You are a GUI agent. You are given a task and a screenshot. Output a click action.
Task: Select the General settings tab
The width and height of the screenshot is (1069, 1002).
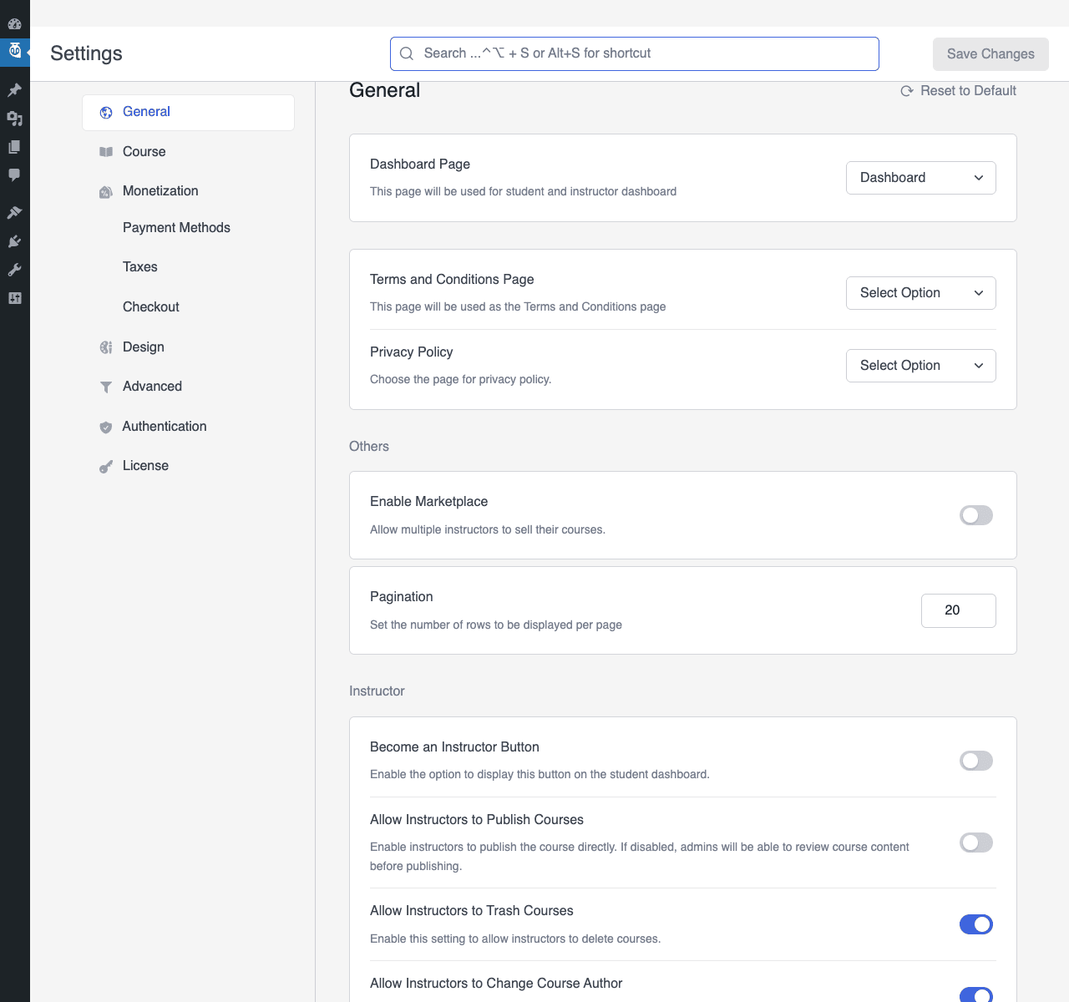click(x=188, y=113)
